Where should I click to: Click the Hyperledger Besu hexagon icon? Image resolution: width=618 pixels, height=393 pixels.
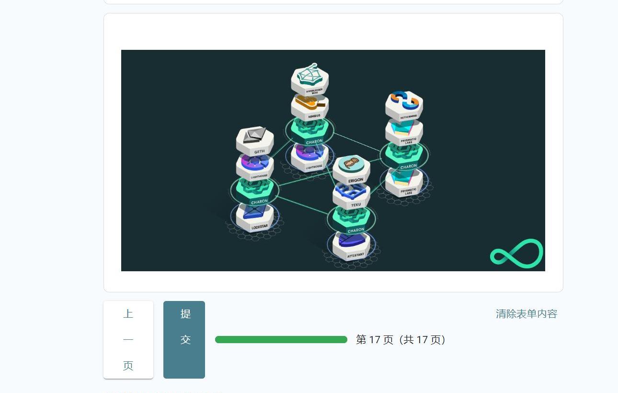tap(309, 79)
